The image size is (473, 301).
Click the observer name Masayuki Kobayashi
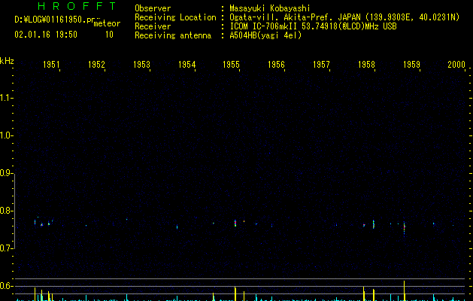click(x=270, y=8)
